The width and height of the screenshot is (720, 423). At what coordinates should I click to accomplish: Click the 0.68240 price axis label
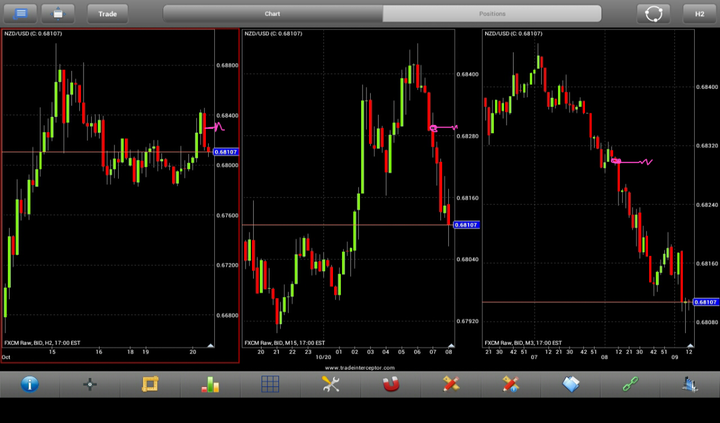coord(707,205)
